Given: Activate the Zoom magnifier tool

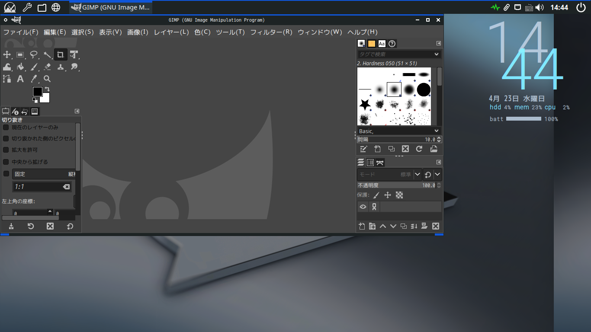Looking at the screenshot, I should coord(47,79).
